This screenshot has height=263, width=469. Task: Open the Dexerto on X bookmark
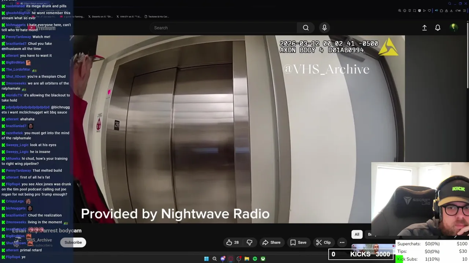[100, 16]
